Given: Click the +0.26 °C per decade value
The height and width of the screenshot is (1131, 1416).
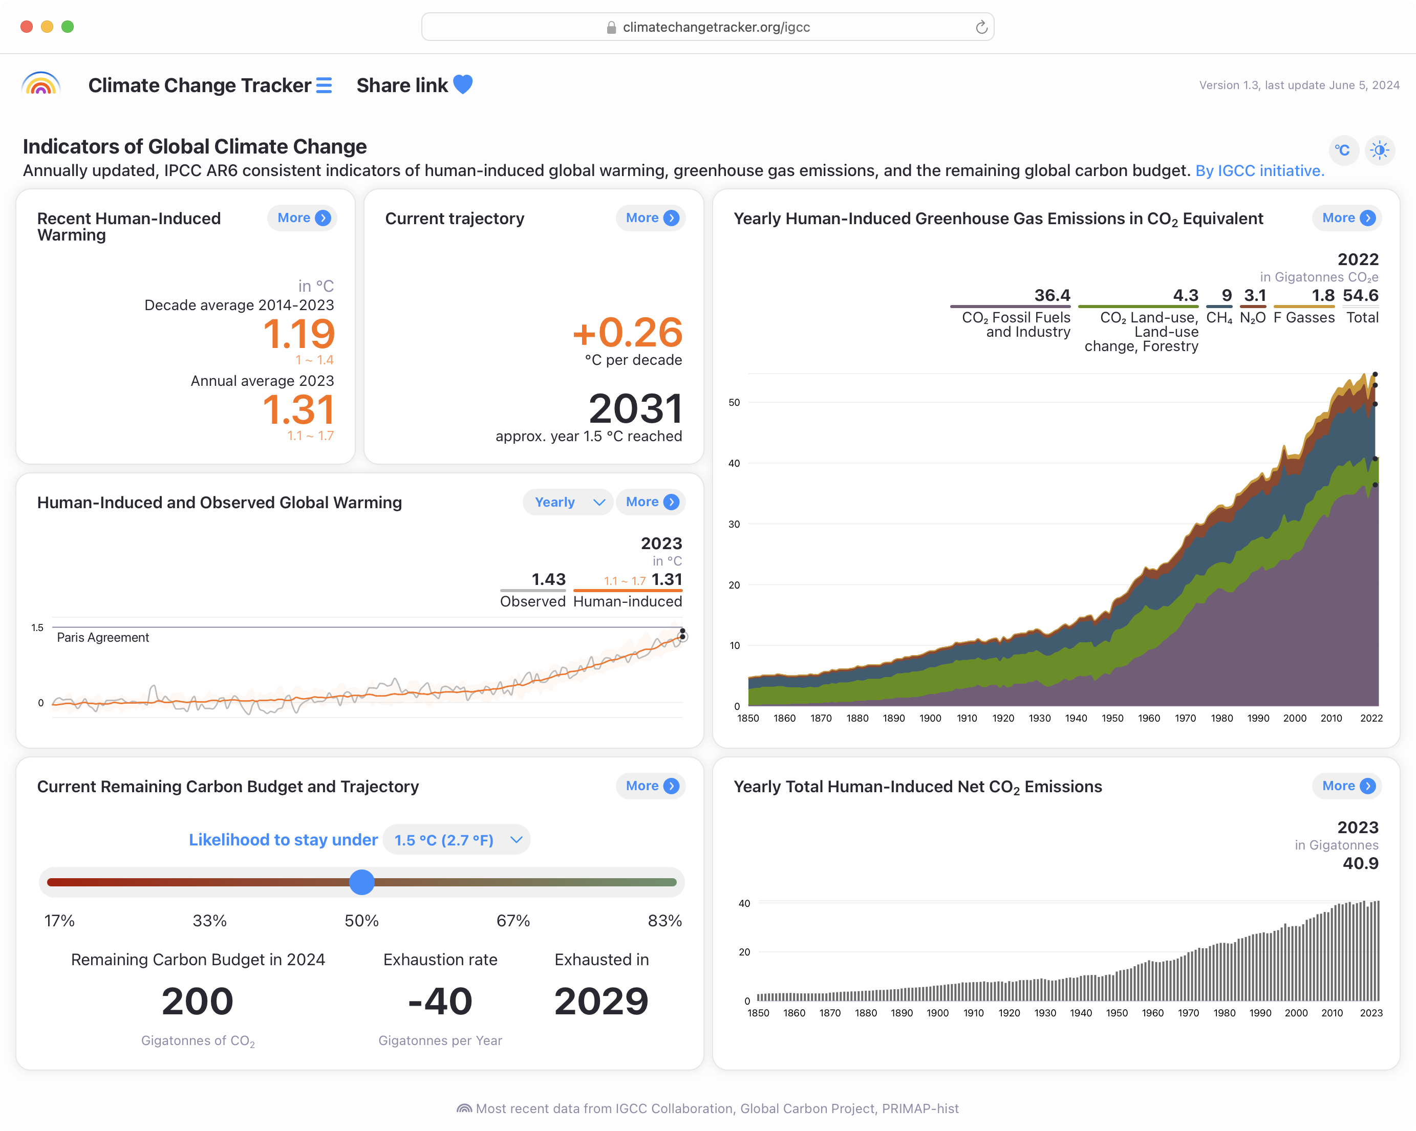Looking at the screenshot, I should 627,332.
